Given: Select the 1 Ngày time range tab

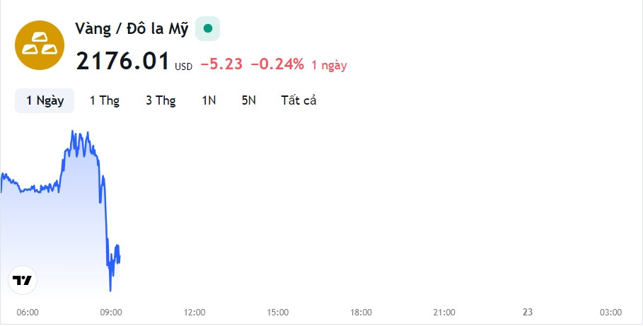Looking at the screenshot, I should click(x=45, y=100).
